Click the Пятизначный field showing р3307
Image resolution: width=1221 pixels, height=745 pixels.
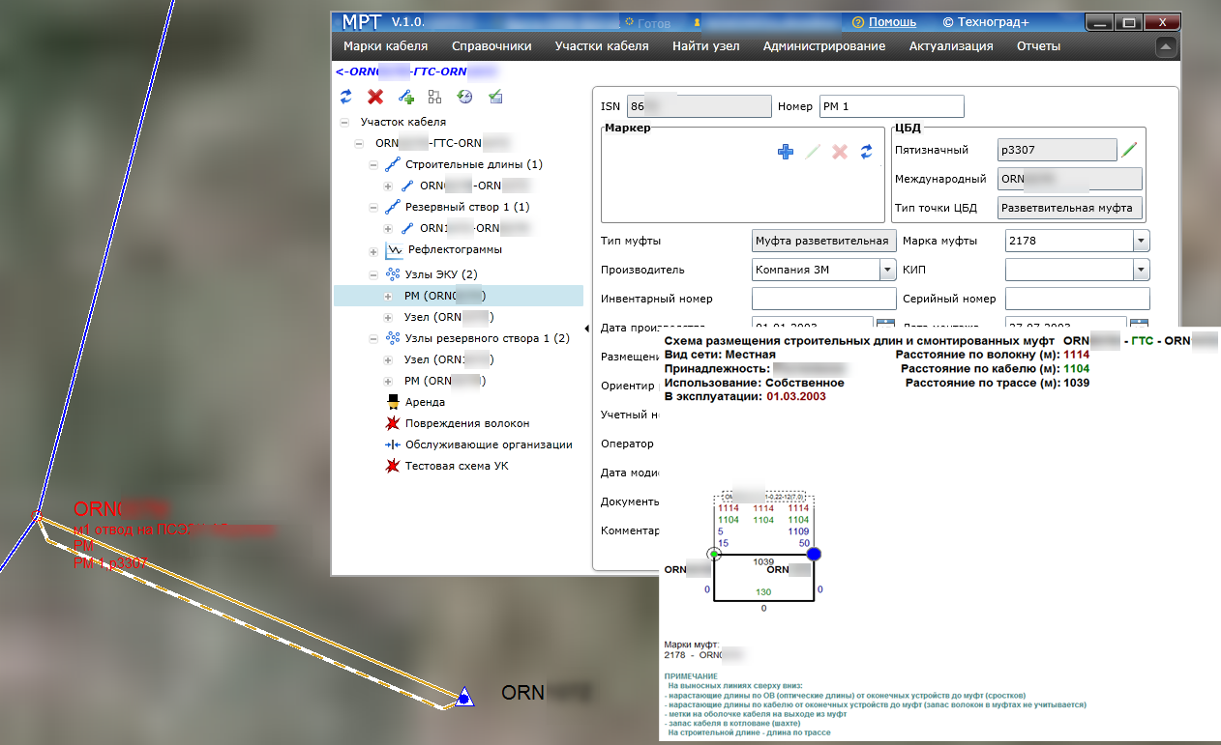(x=1056, y=150)
